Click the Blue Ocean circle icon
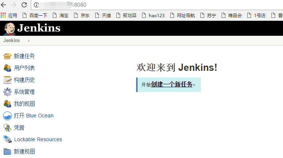Screen dimensions: 283x158 coord(7,116)
